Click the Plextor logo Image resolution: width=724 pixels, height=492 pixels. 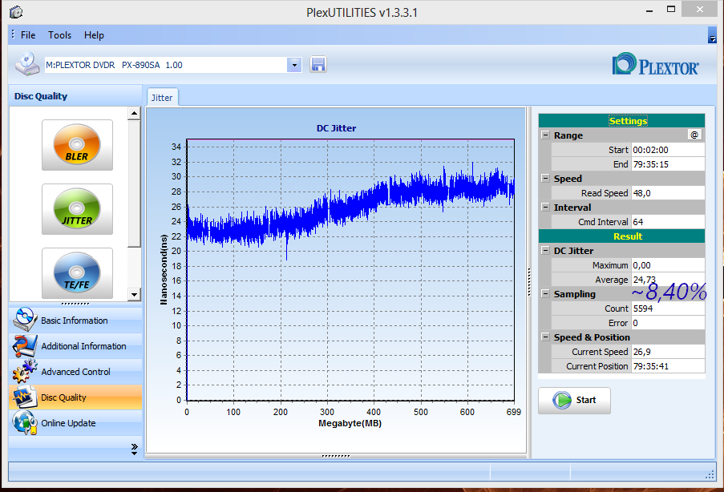click(656, 65)
